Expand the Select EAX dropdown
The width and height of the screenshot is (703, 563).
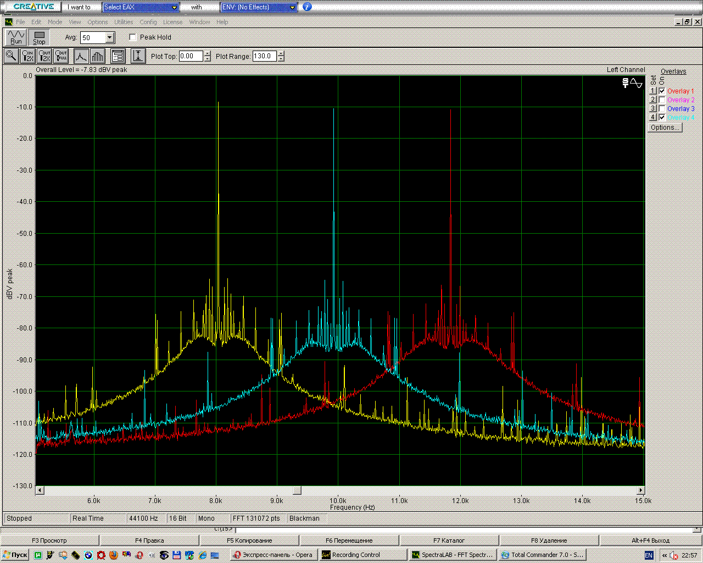click(175, 7)
